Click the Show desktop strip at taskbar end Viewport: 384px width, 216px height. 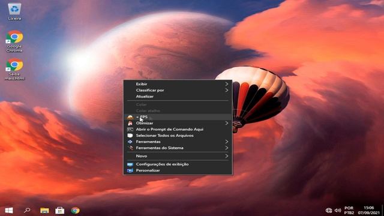[383, 211]
